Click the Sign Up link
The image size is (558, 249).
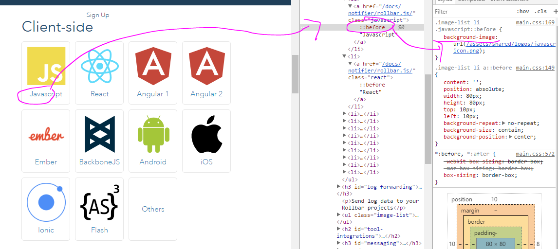(x=98, y=15)
